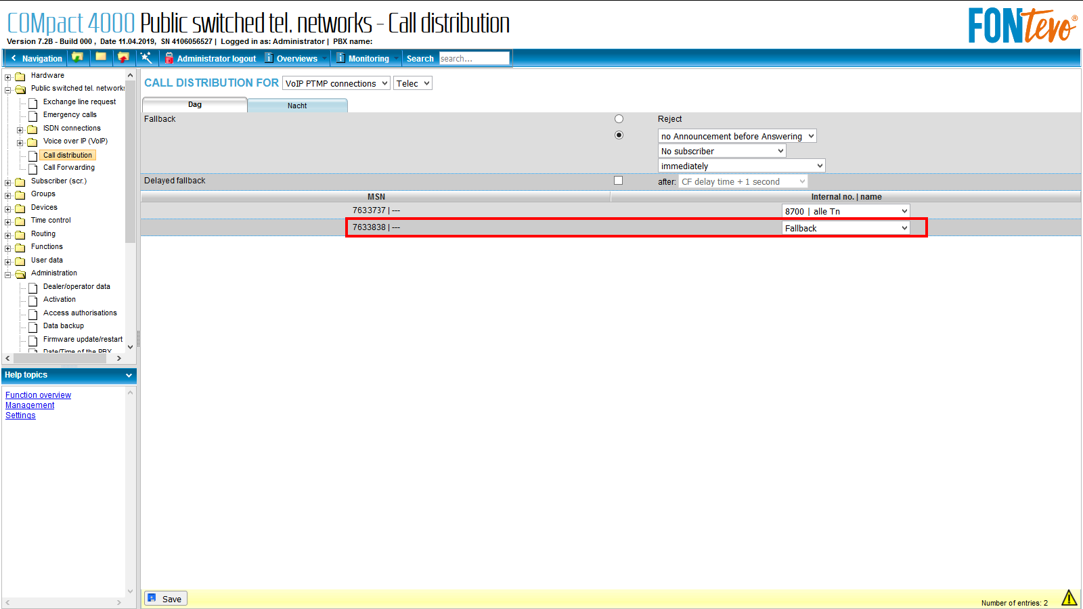Open the immediately dropdown
Image resolution: width=1083 pixels, height=609 pixels.
coord(742,166)
